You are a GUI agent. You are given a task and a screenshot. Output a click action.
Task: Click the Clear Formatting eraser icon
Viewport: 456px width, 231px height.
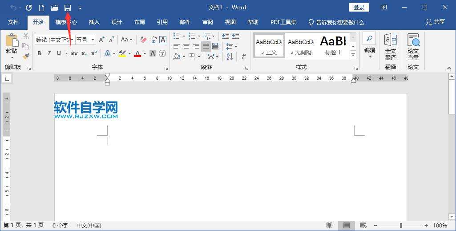[x=143, y=40]
